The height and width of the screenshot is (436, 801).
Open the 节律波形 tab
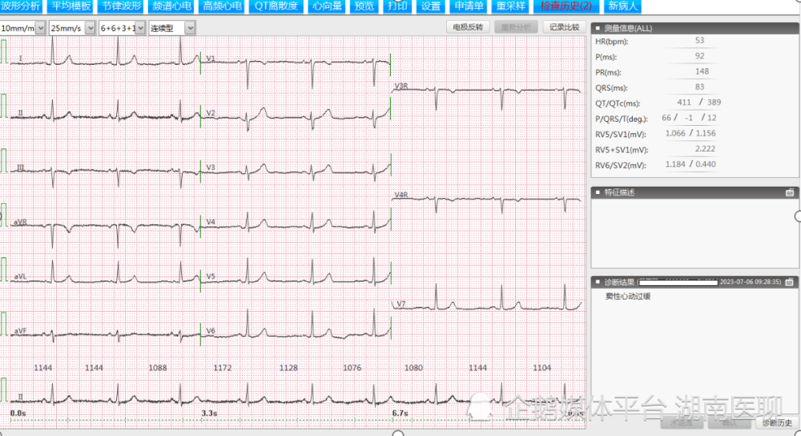pos(122,6)
